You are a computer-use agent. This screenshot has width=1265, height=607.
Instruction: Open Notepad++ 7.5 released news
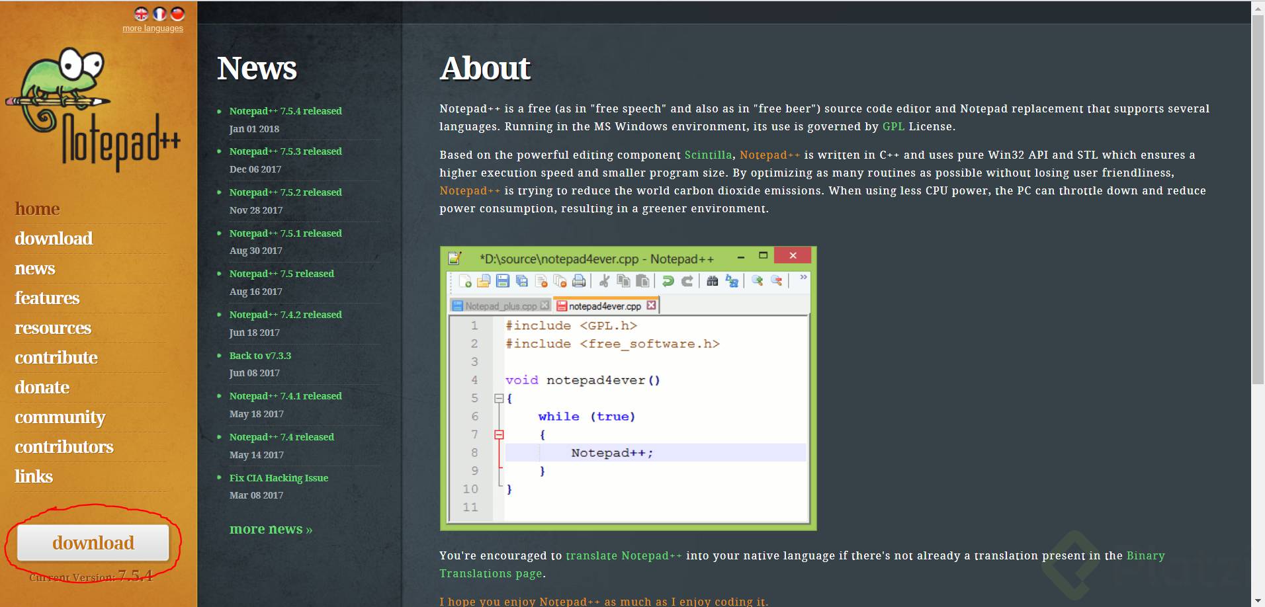tap(282, 274)
